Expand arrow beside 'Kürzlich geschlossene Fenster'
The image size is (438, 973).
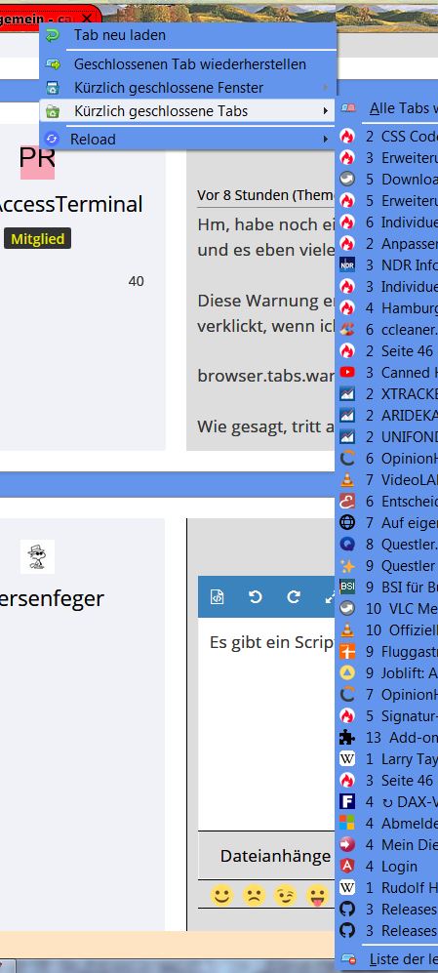(x=325, y=88)
